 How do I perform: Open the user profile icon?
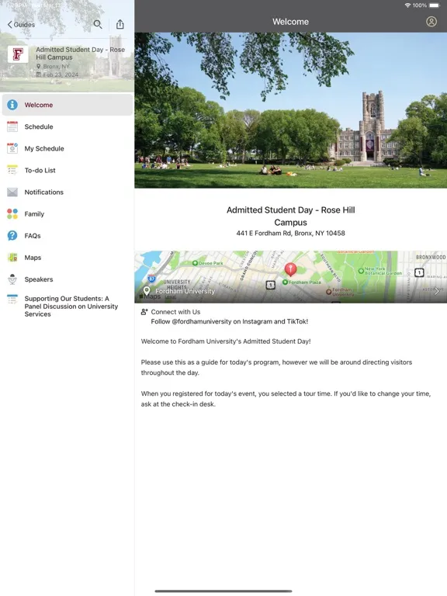pos(431,21)
